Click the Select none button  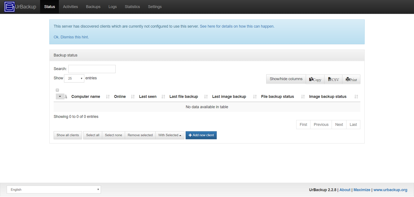(113, 135)
